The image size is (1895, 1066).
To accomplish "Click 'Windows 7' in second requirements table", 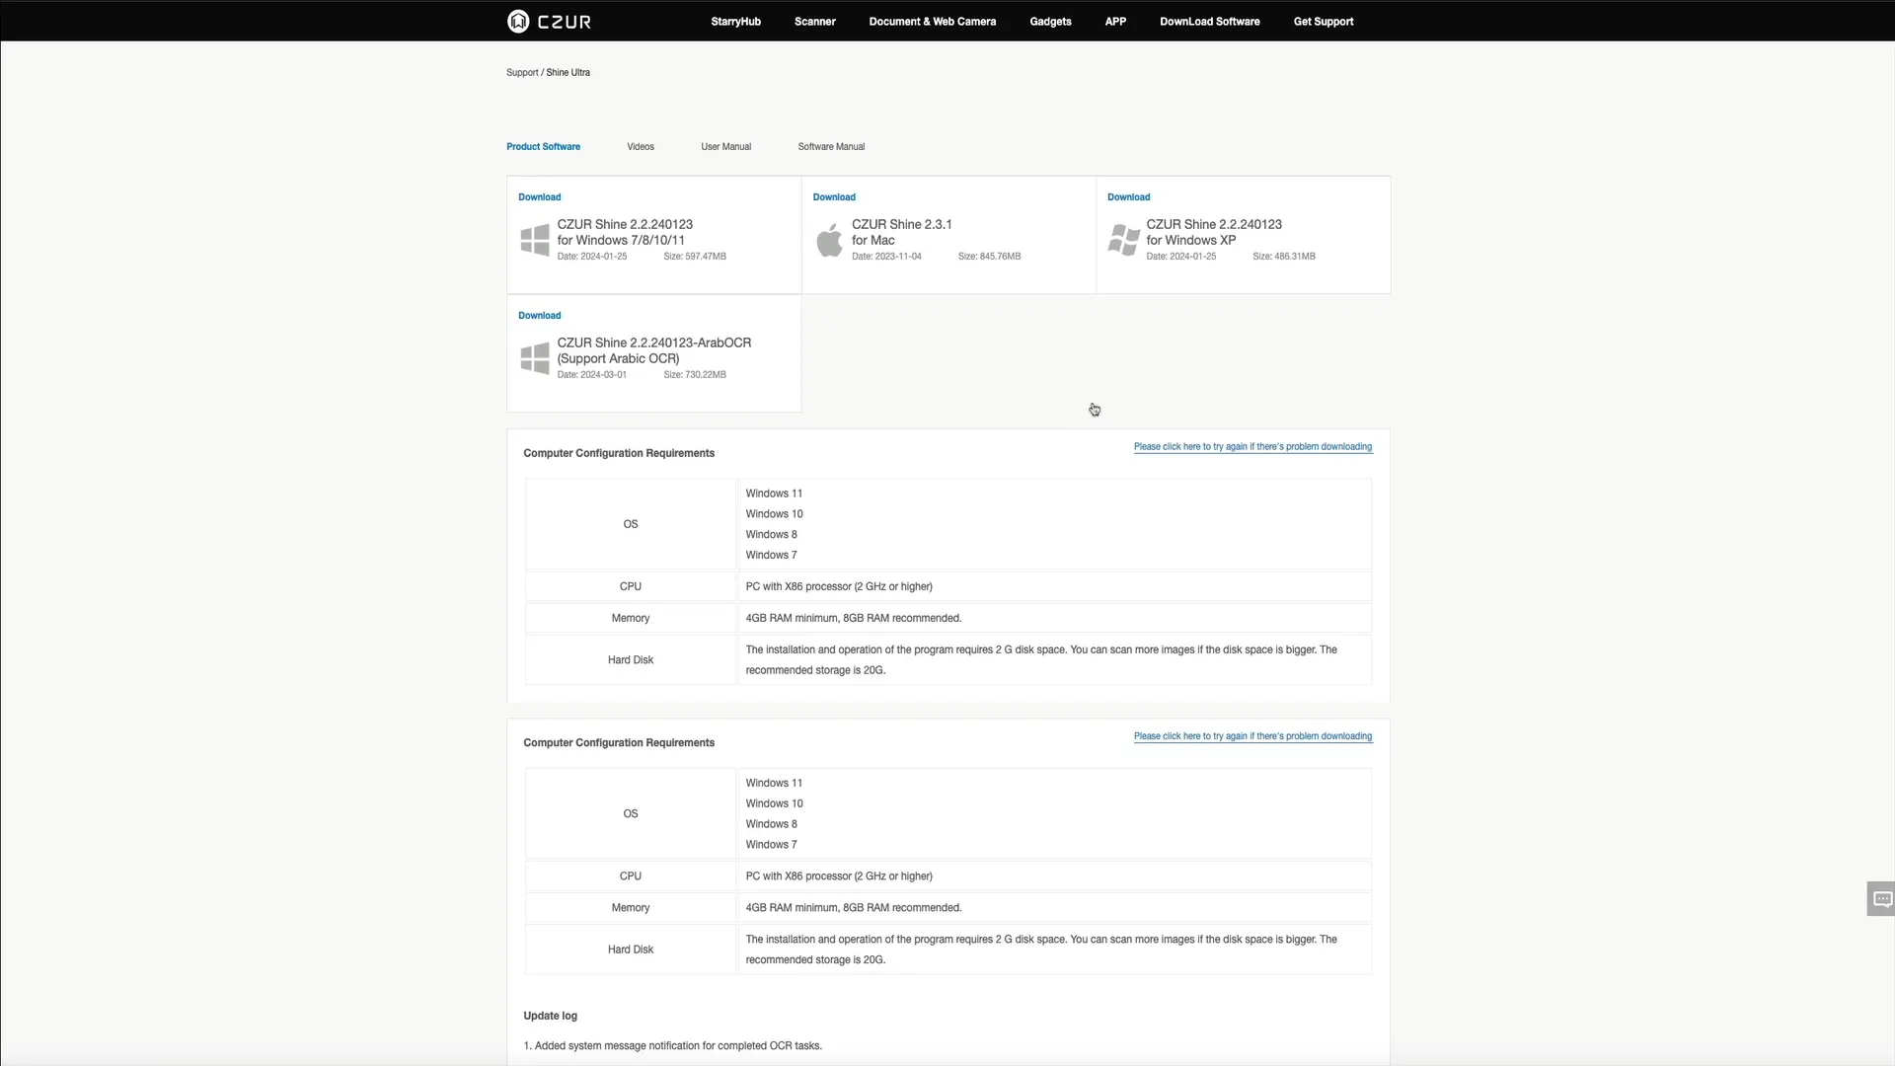I will (x=771, y=845).
